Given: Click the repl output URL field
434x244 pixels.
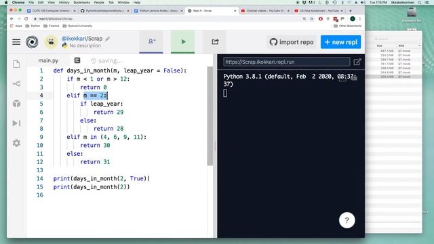Looking at the screenshot, I should click(286, 62).
